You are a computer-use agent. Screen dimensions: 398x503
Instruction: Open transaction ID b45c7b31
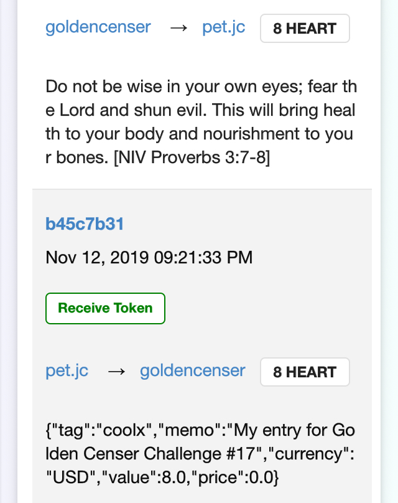point(85,224)
